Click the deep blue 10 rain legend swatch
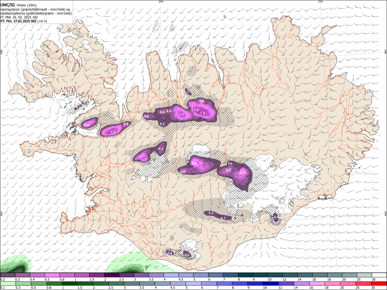 pos(271,284)
